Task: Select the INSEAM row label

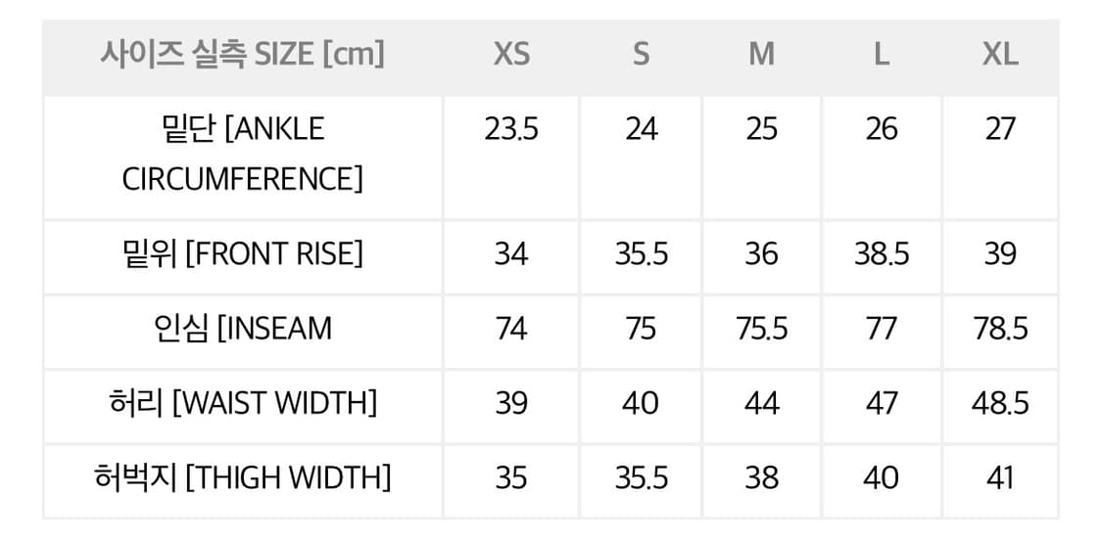Action: click(242, 329)
